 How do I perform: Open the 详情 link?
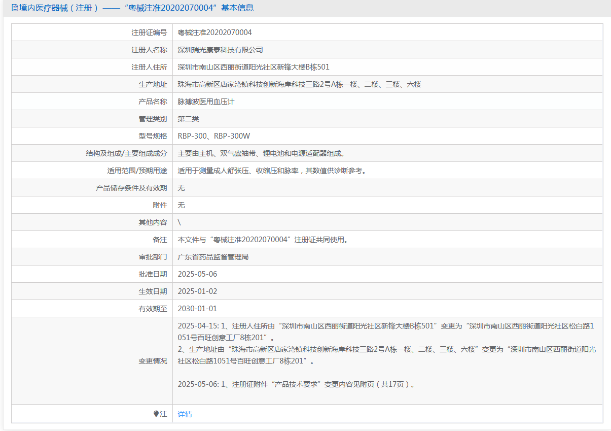[185, 414]
